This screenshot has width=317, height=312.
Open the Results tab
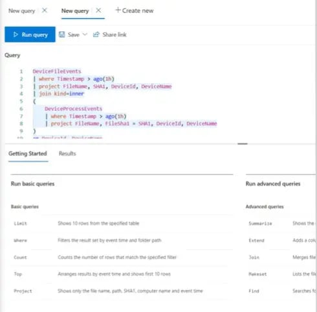click(x=67, y=154)
